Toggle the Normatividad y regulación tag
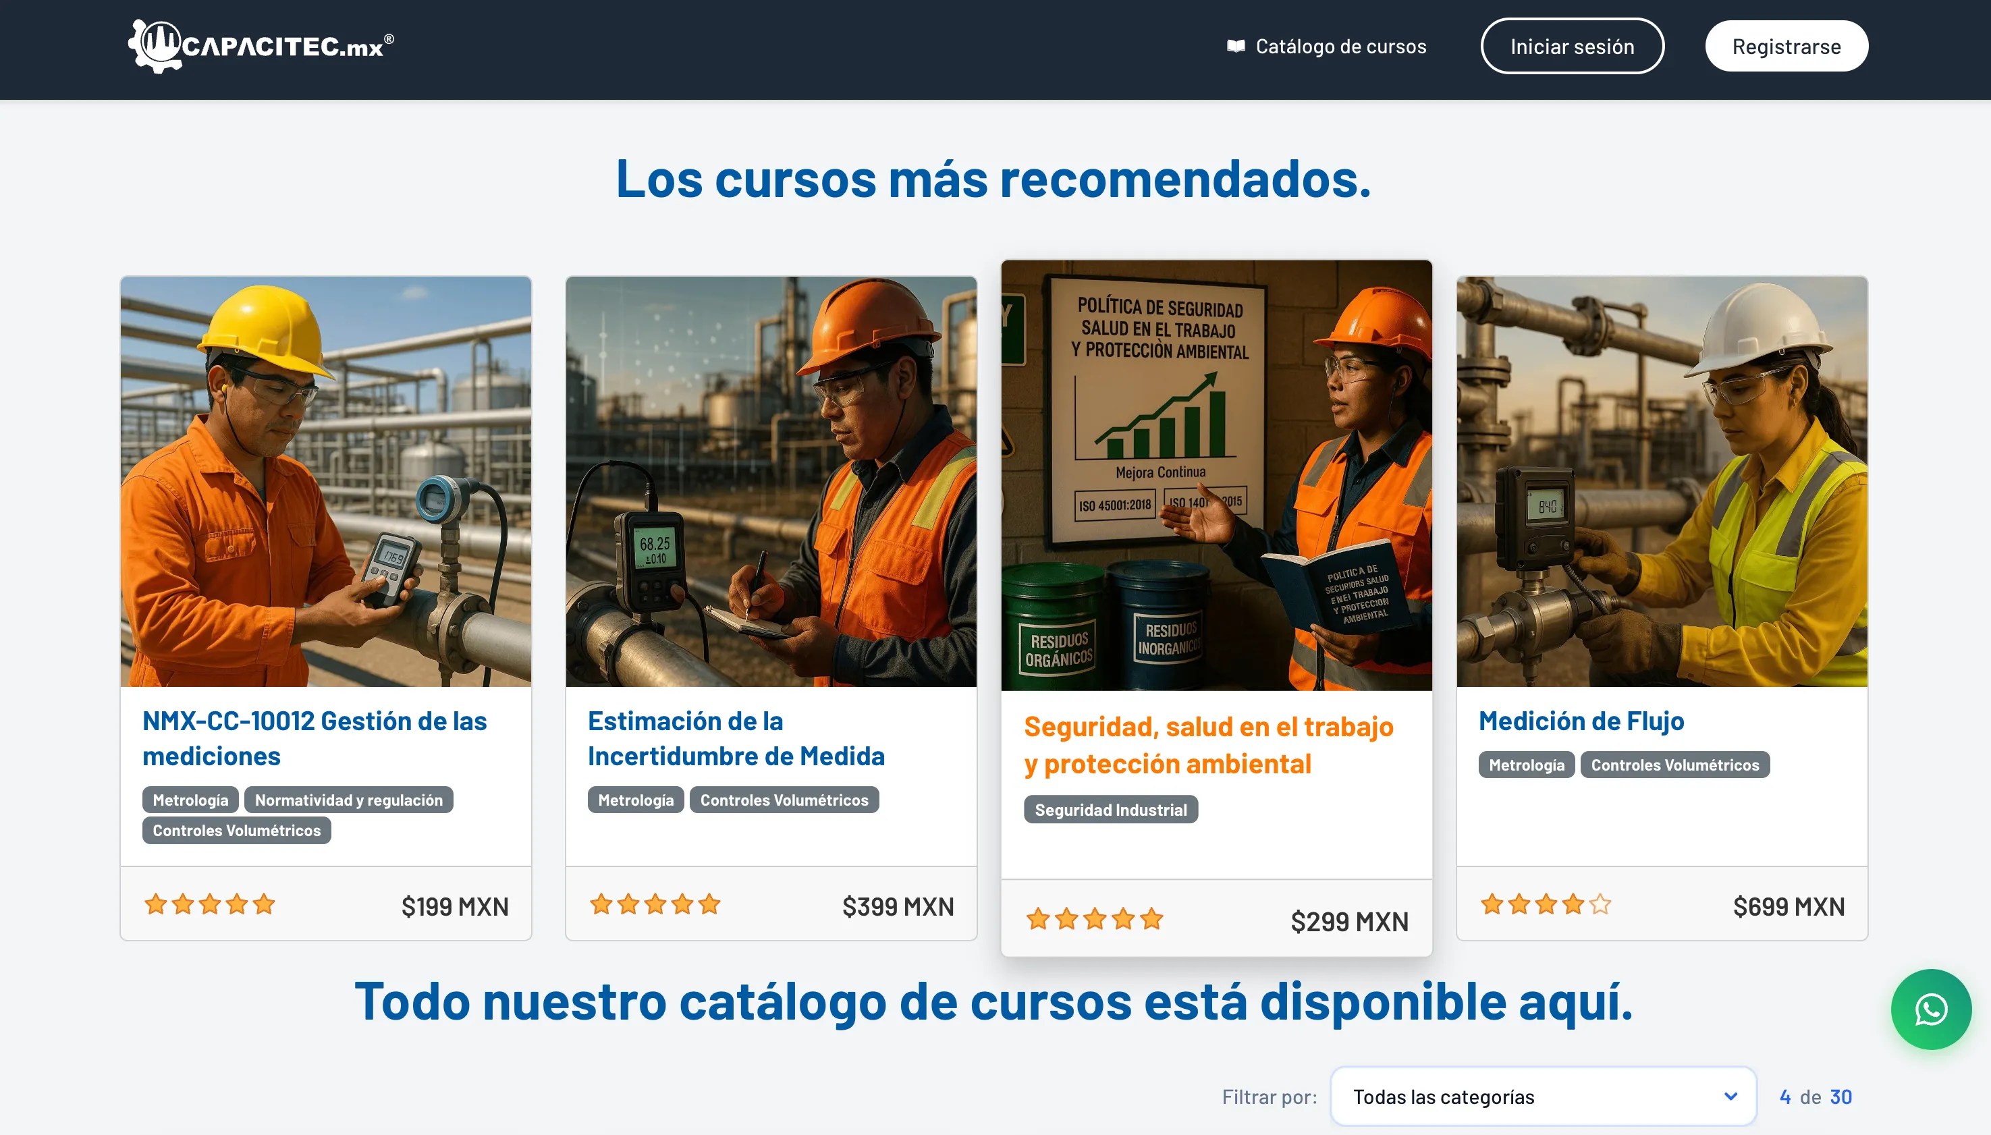Screen dimensions: 1991x1135 348,799
